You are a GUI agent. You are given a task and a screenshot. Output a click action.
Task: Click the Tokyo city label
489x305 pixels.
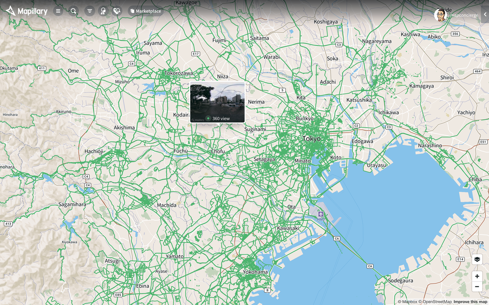(x=311, y=139)
